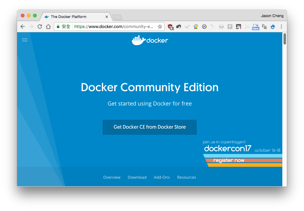
Task: Open the Resources section
Action: 187,177
